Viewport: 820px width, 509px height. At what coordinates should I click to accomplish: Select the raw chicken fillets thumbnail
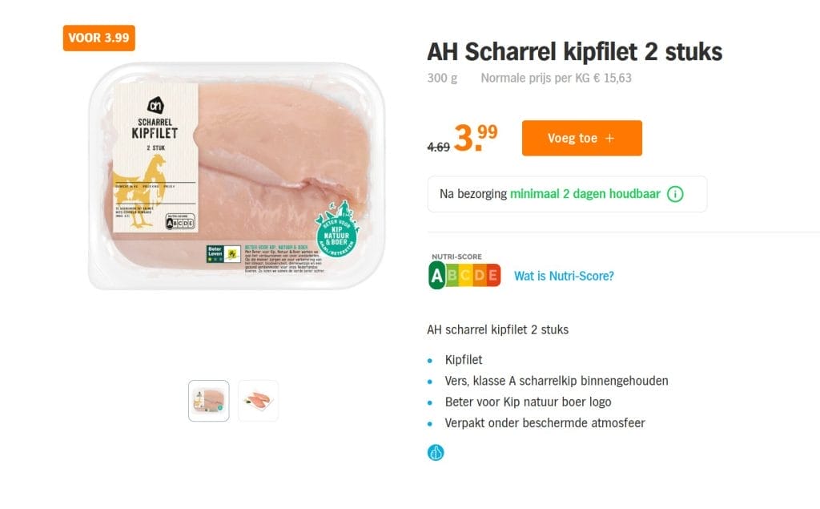(x=259, y=401)
